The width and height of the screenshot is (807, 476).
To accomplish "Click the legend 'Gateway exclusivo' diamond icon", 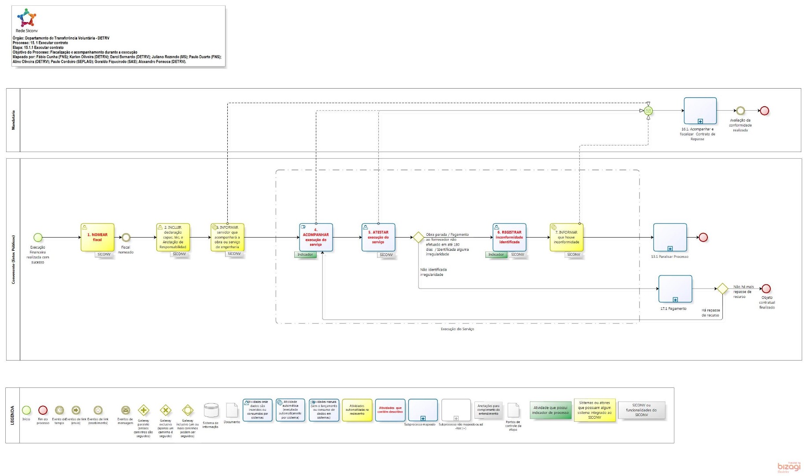I will (166, 410).
